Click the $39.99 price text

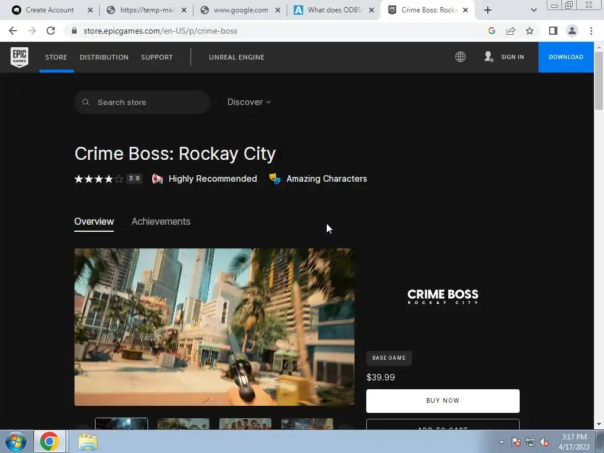click(x=380, y=377)
